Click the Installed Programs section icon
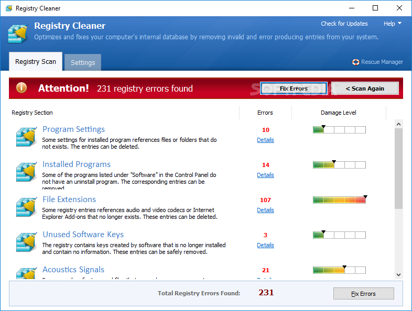 click(26, 172)
